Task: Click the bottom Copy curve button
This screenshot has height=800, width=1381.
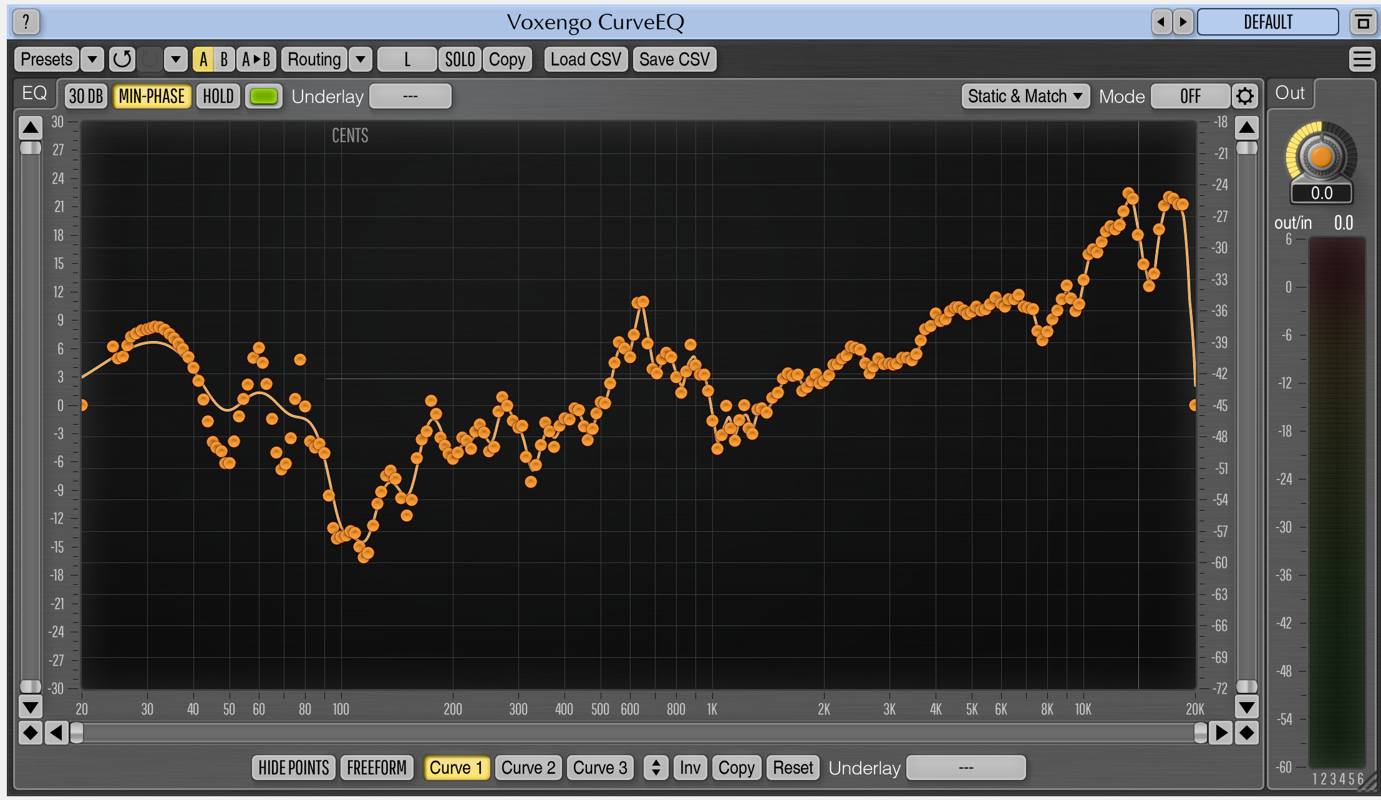Action: 736,768
